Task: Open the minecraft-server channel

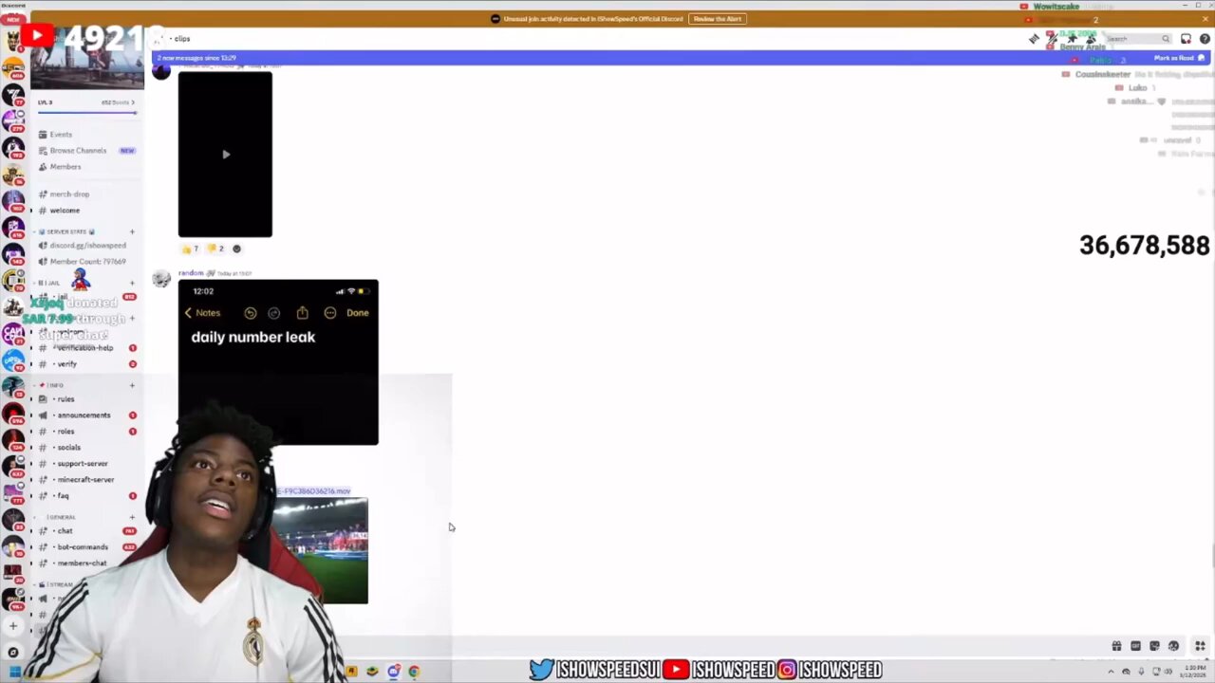Action: [x=85, y=480]
